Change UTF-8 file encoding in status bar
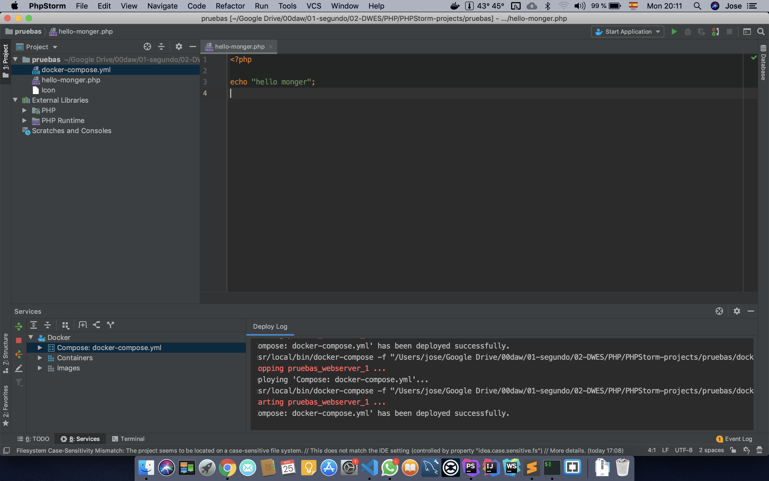This screenshot has width=769, height=481. (684, 450)
